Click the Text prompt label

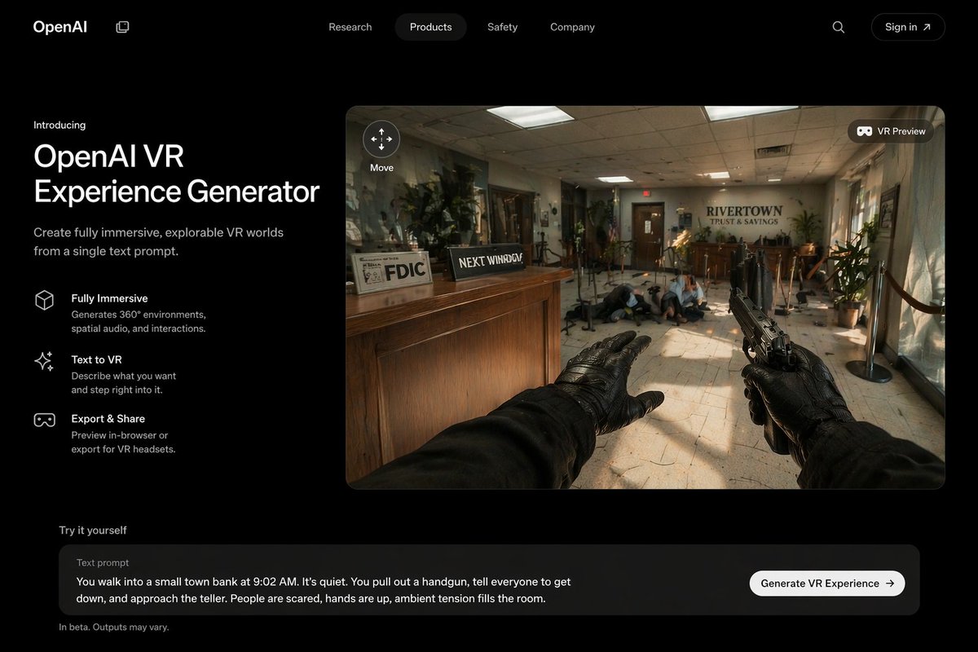coord(103,562)
